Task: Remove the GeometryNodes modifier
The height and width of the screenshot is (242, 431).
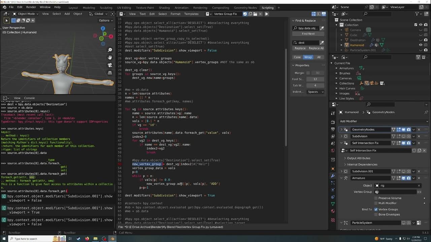Action: pos(419,129)
